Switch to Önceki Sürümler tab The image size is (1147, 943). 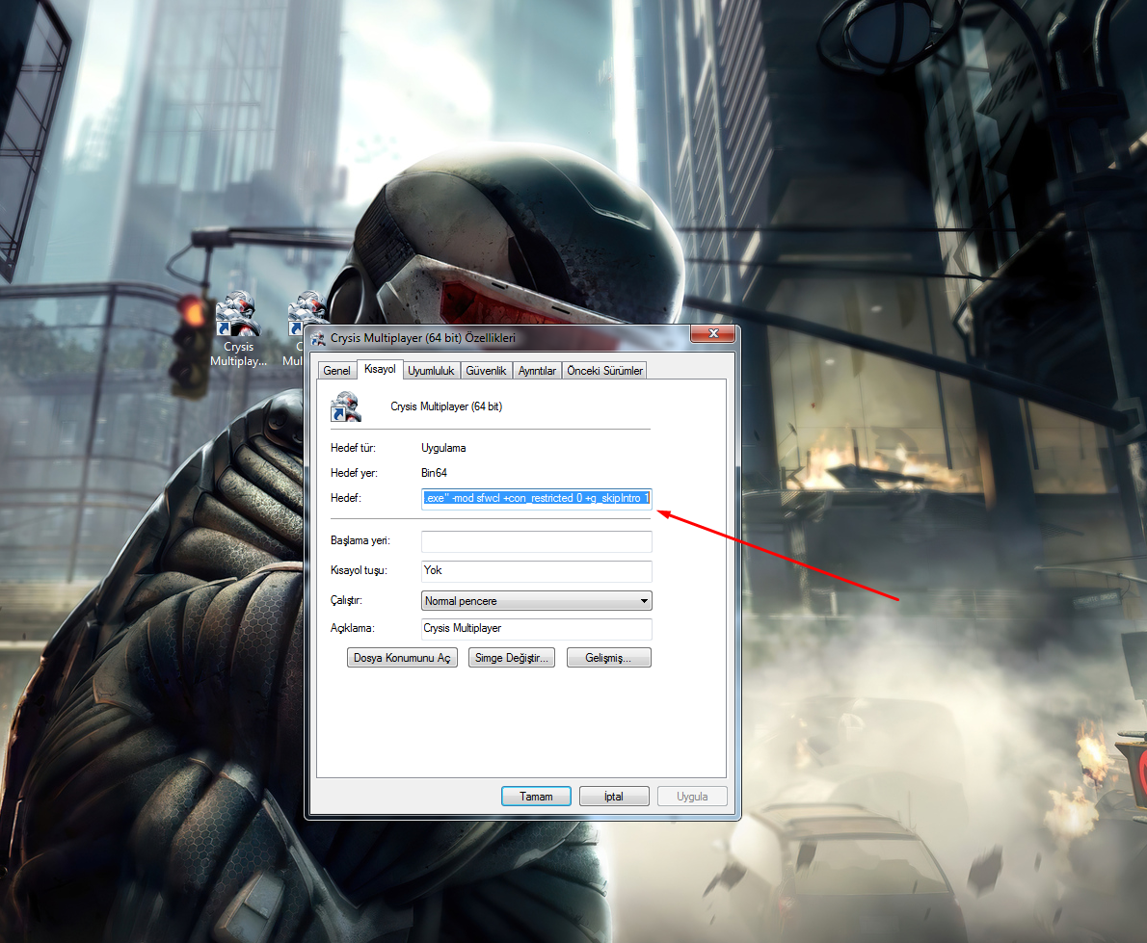click(x=605, y=371)
